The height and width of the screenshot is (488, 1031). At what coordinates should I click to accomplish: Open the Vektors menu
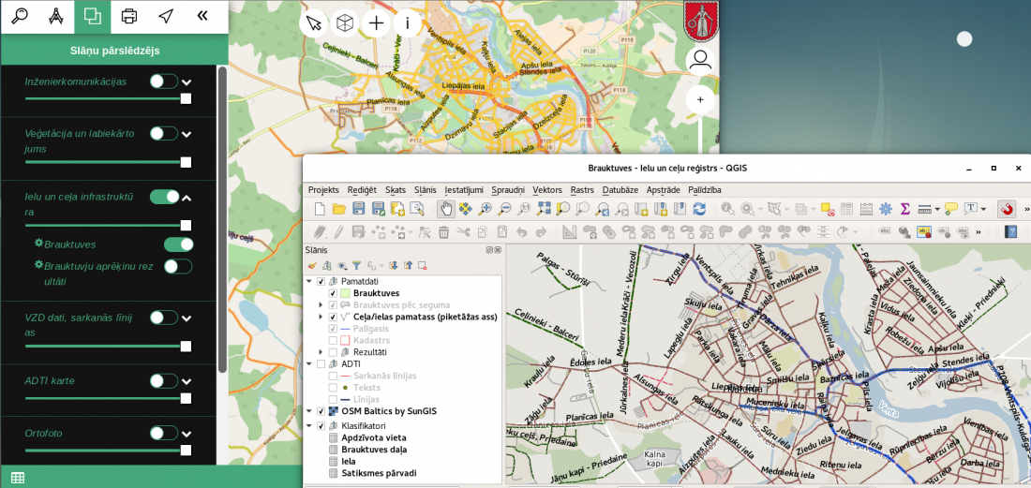pos(547,190)
